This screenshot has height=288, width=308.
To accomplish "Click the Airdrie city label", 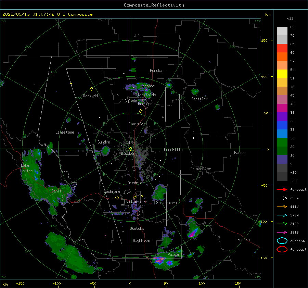I will click(x=135, y=183).
